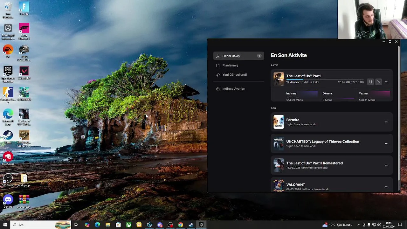This screenshot has height=229, width=407.
Task: Click '514.99 Mbps' download speed value
Action: [x=294, y=100]
